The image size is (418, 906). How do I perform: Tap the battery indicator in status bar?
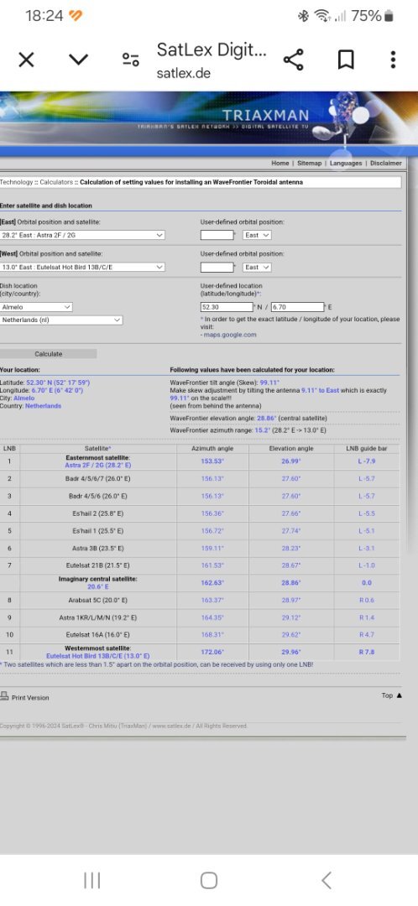[389, 16]
